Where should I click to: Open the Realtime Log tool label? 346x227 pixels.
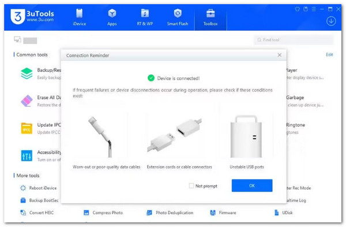pyautogui.click(x=296, y=200)
